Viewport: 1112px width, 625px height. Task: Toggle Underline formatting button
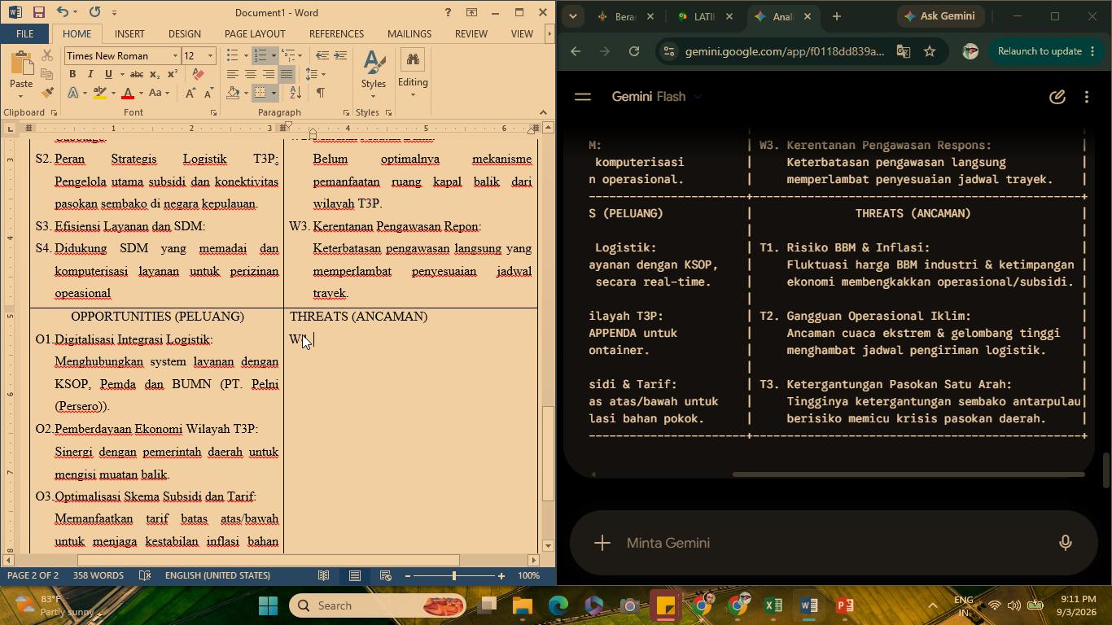coord(108,74)
